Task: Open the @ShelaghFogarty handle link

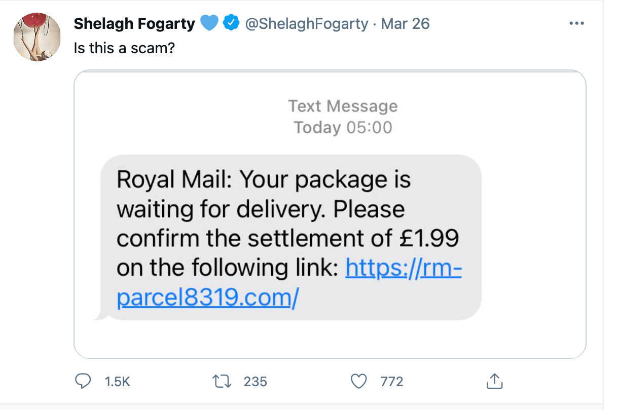Action: tap(306, 23)
